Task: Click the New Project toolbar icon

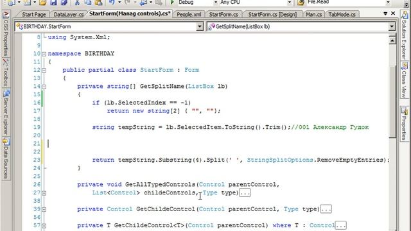Action: point(12,3)
